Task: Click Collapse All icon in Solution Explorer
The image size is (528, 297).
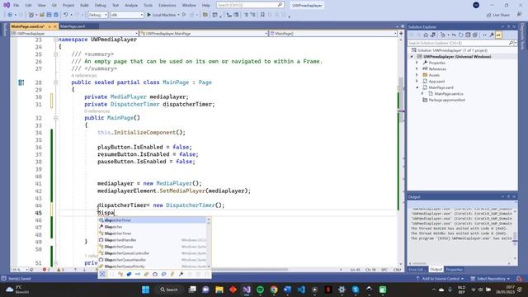Action: coord(468,35)
